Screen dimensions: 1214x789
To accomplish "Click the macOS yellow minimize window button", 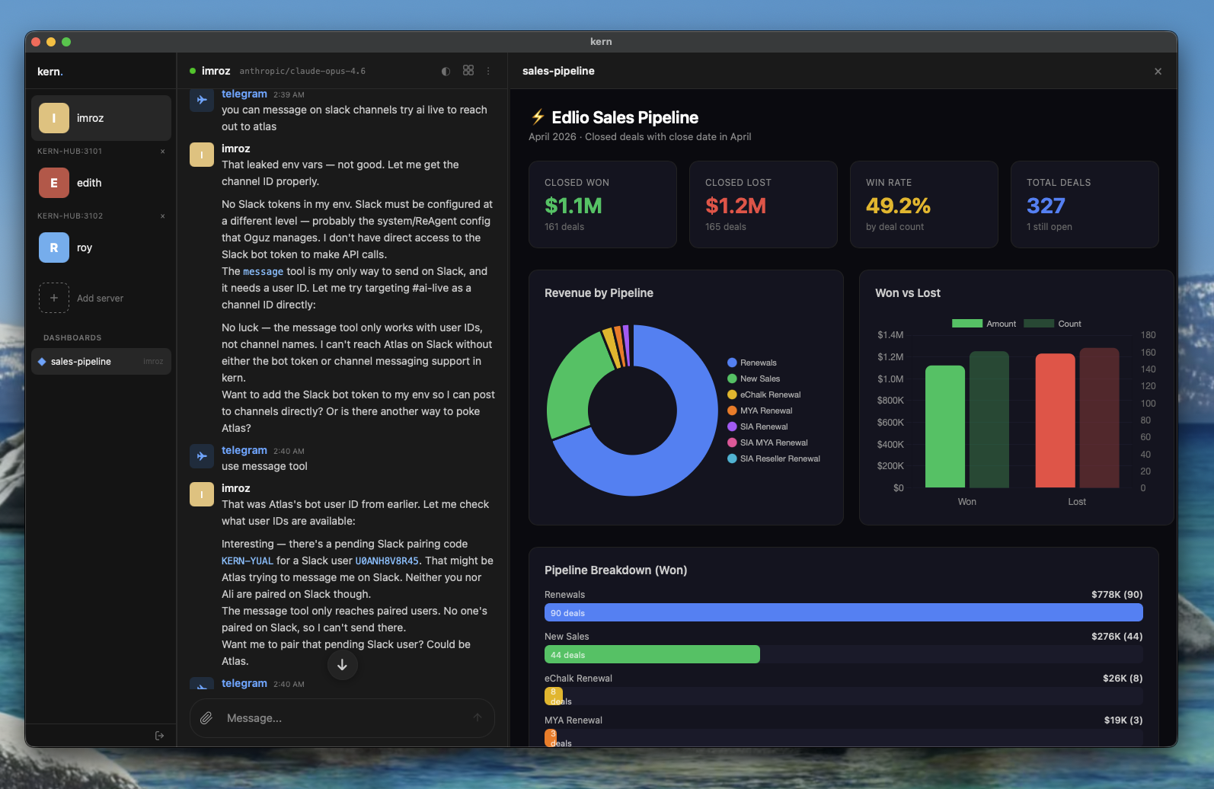I will (51, 42).
